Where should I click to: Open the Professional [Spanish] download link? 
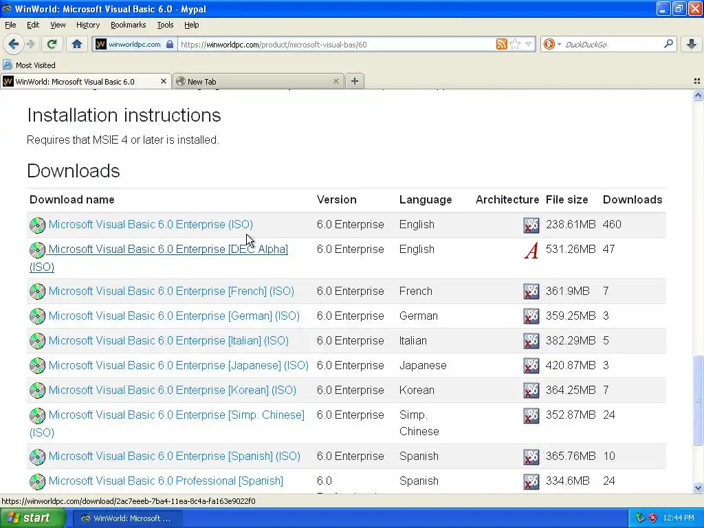(x=166, y=481)
